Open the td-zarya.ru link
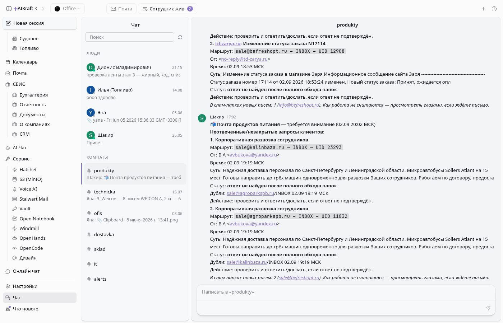The height and width of the screenshot is (323, 503). tap(228, 43)
